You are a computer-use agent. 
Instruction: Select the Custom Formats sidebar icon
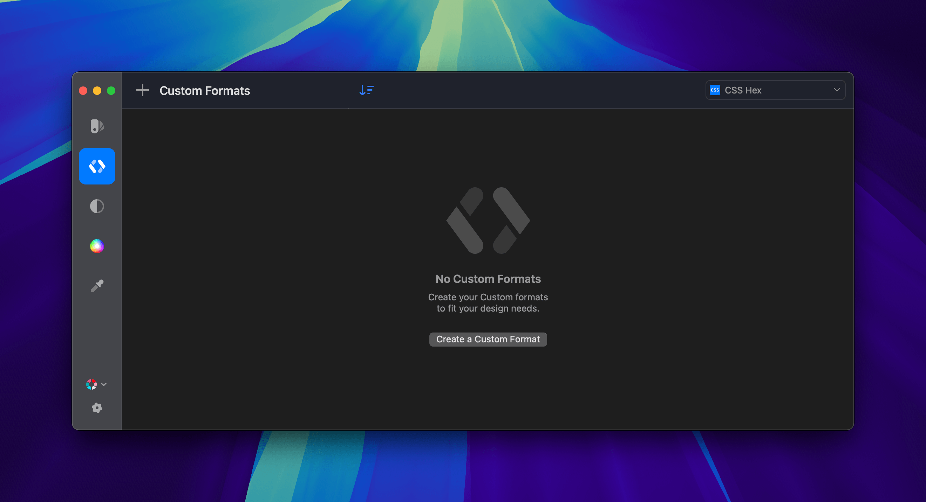(x=97, y=166)
